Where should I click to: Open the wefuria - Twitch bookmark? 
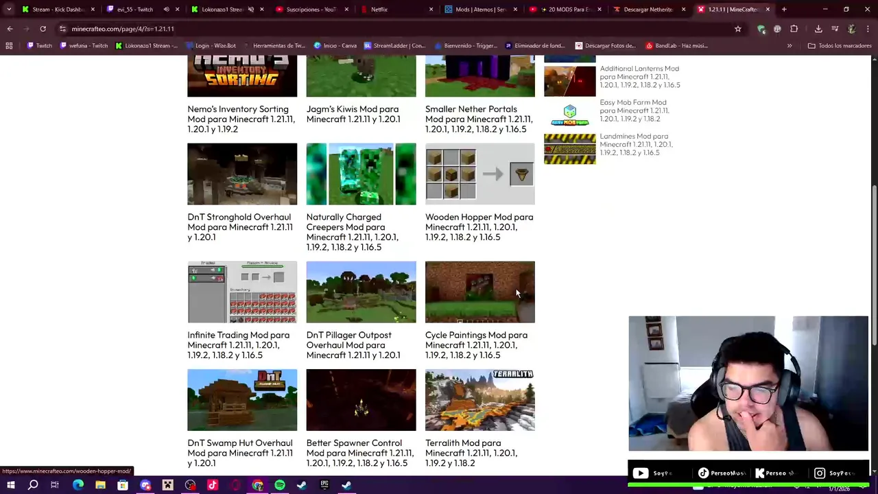point(84,46)
